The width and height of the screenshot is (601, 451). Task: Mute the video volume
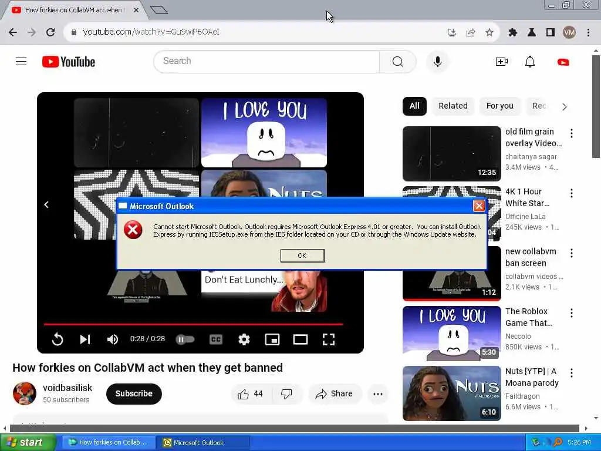click(x=112, y=339)
